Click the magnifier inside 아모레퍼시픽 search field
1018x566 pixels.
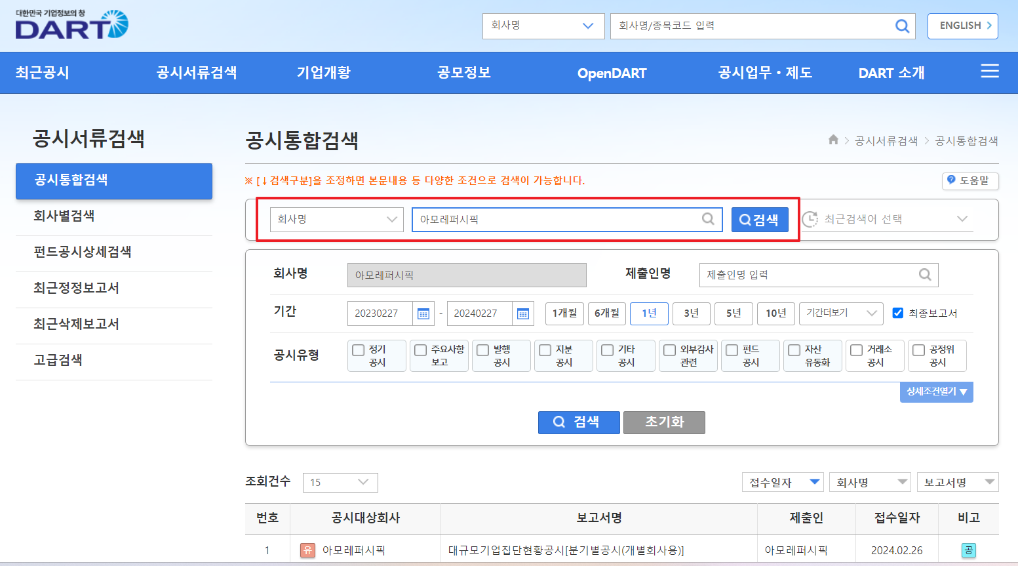coord(708,219)
